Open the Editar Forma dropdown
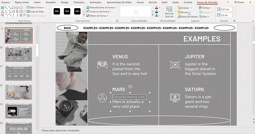The image size is (255, 134). (x=35, y=7)
